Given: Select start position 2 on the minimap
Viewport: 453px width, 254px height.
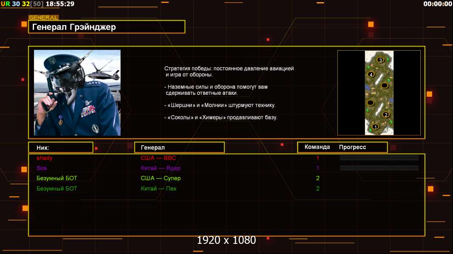Looking at the screenshot, I should pyautogui.click(x=386, y=114).
